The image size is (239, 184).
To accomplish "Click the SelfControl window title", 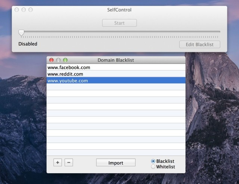I will (x=119, y=10).
